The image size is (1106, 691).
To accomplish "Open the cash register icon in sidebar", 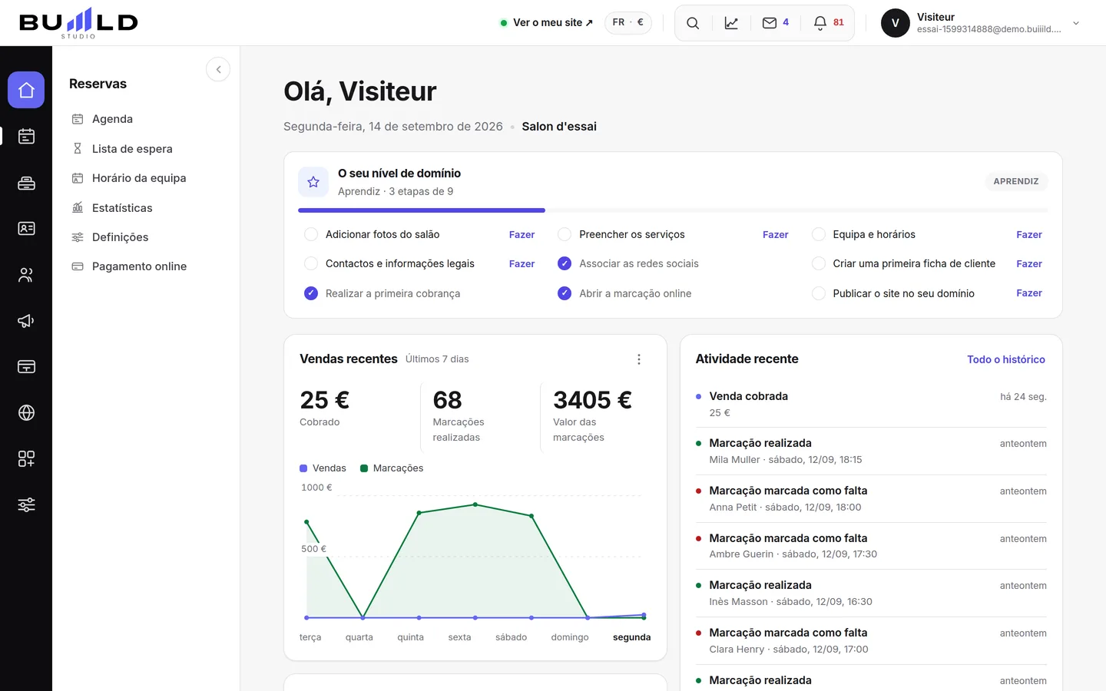I will pos(26,183).
